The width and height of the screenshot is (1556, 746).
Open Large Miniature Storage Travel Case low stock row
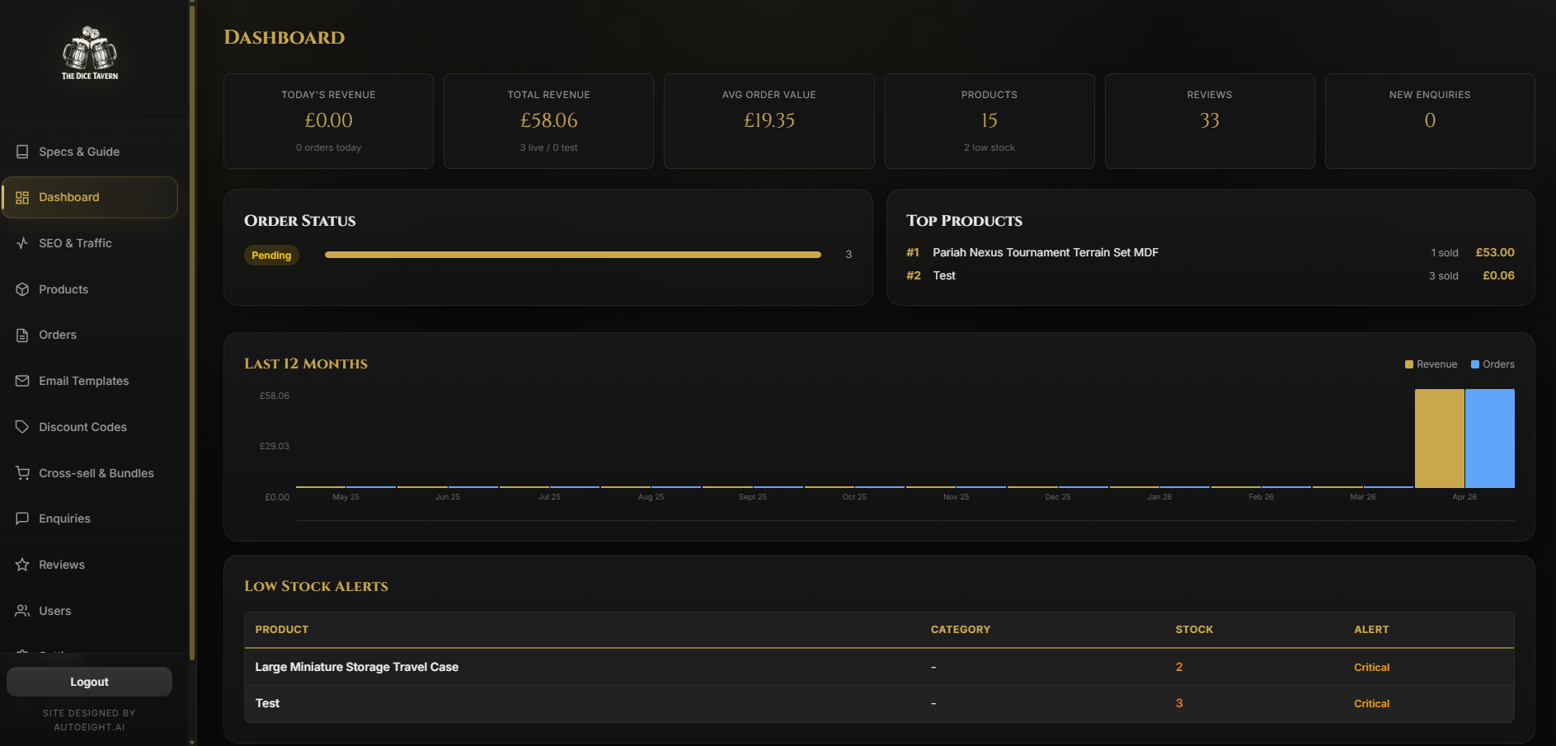[357, 667]
